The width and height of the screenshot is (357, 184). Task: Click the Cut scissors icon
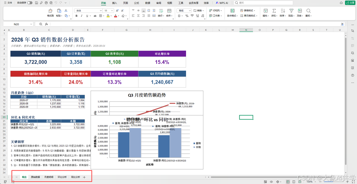(x=66, y=11)
